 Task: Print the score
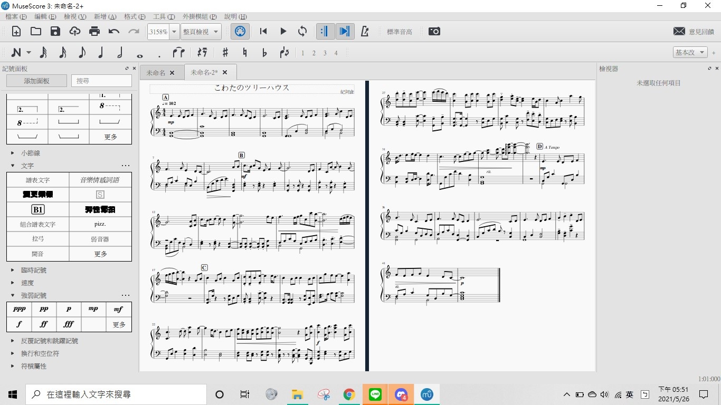click(x=94, y=31)
